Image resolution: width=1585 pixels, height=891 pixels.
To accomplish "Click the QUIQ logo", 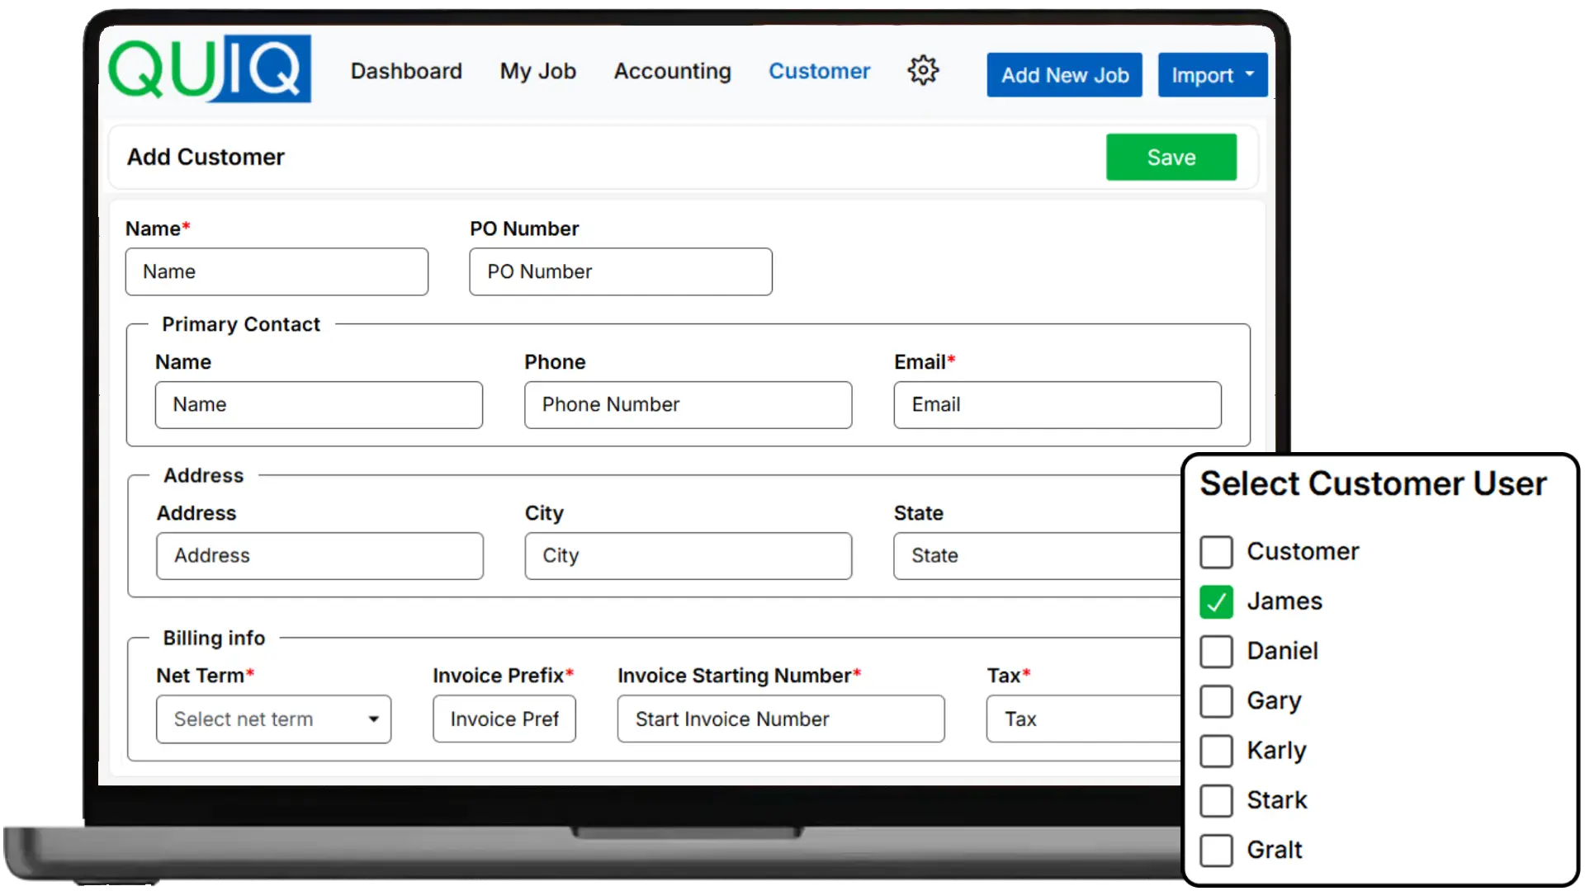I will point(209,69).
